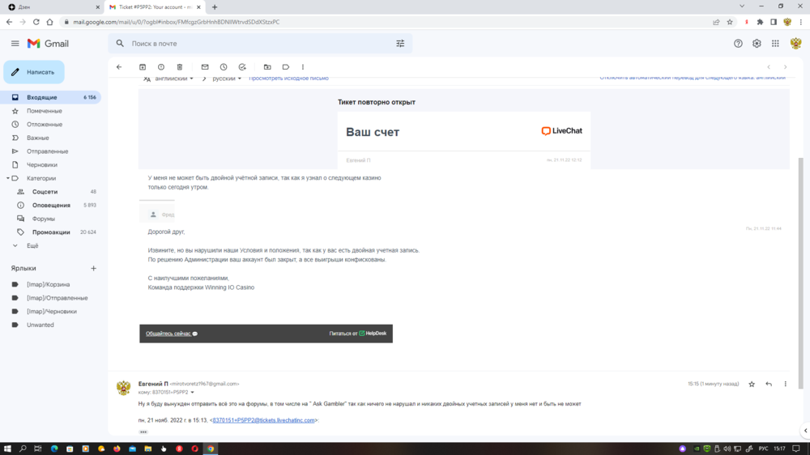The width and height of the screenshot is (810, 455).
Task: Click the add to tasks icon
Action: click(x=242, y=67)
